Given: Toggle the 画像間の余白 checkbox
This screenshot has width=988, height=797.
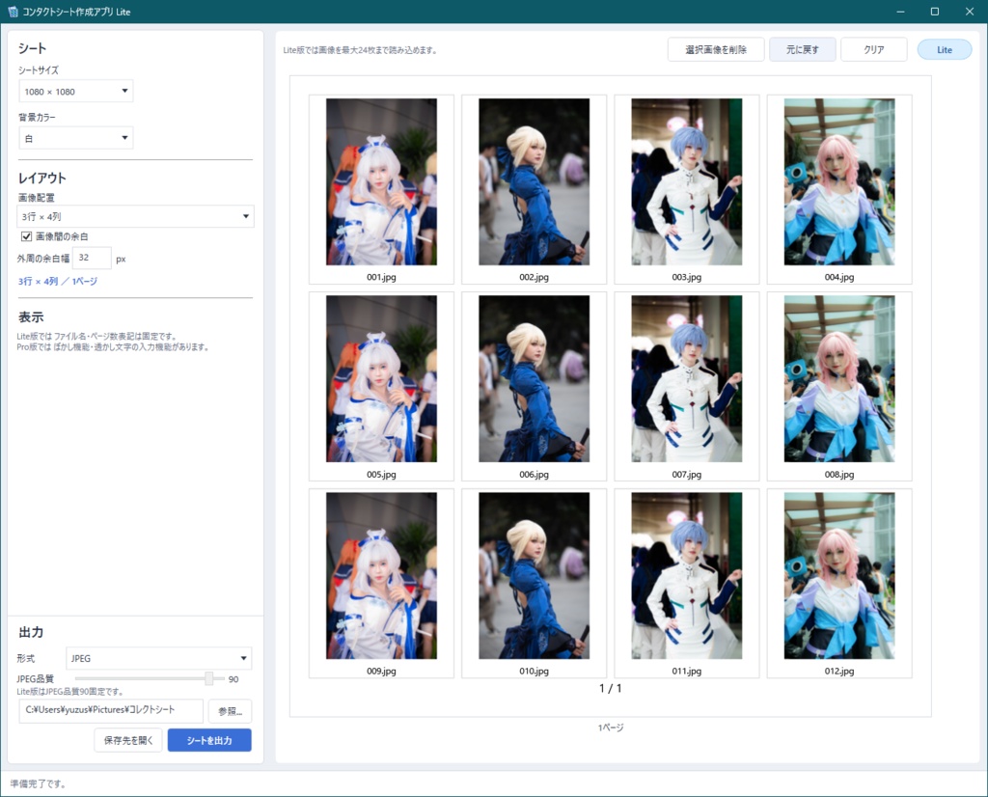Looking at the screenshot, I should [26, 236].
